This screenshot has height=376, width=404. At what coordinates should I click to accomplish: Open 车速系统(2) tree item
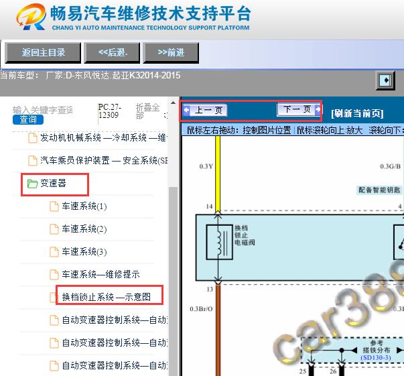click(x=84, y=229)
